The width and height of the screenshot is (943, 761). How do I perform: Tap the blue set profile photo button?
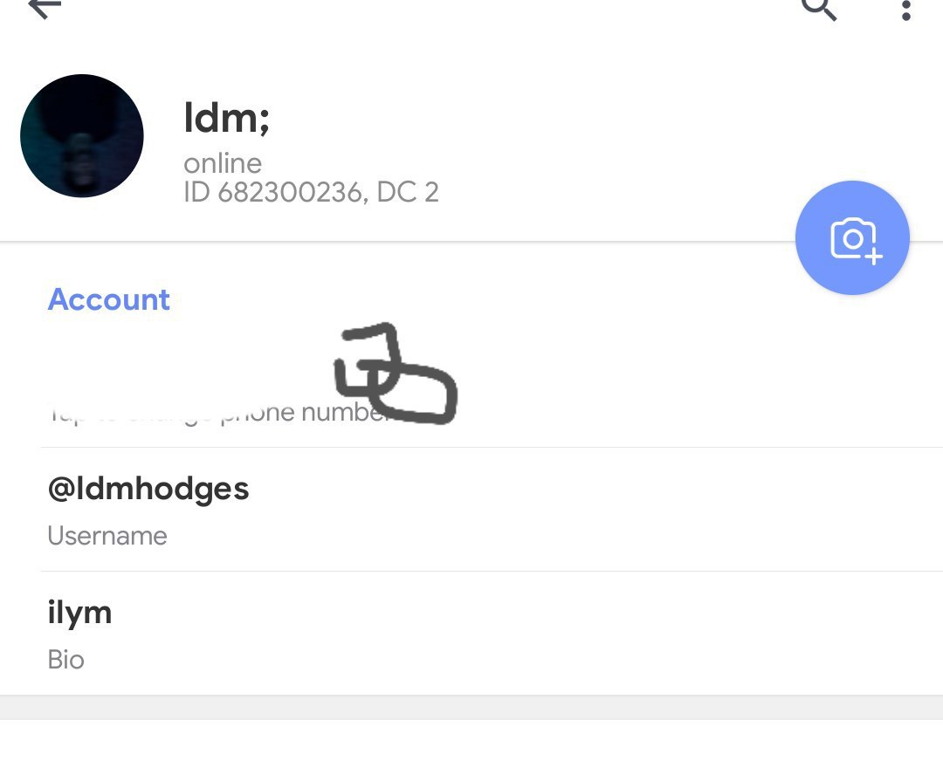pyautogui.click(x=852, y=238)
